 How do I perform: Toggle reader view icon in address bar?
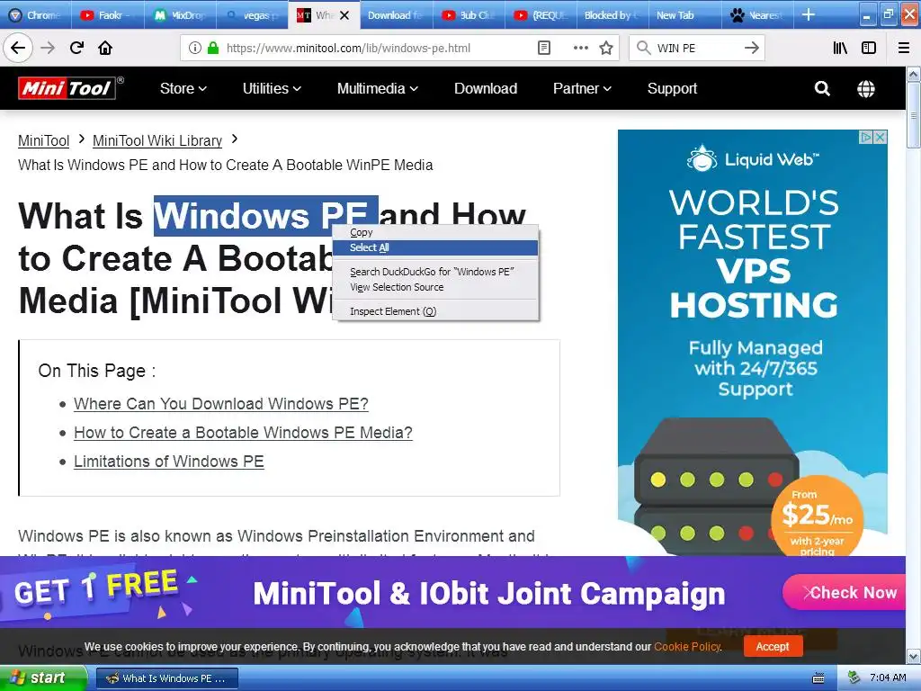[544, 48]
